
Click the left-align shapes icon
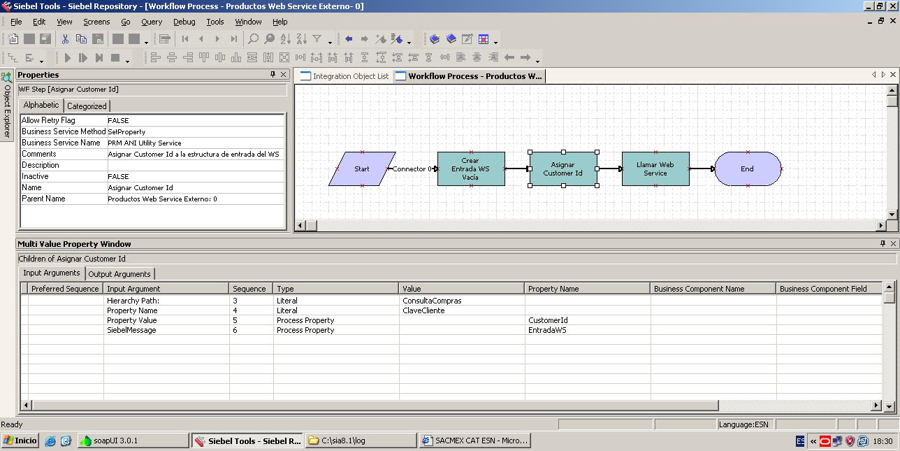[x=156, y=57]
